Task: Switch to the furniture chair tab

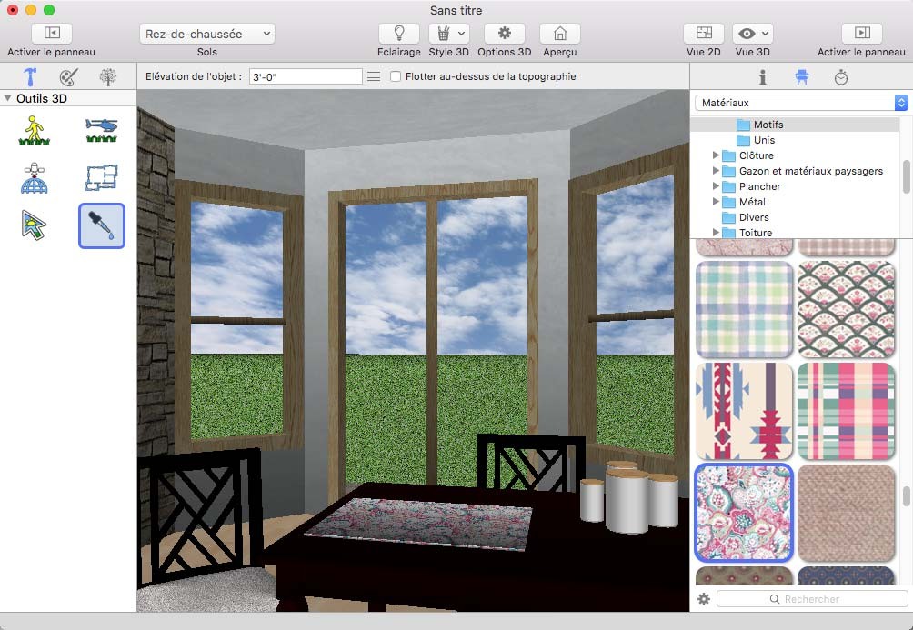Action: (x=801, y=77)
